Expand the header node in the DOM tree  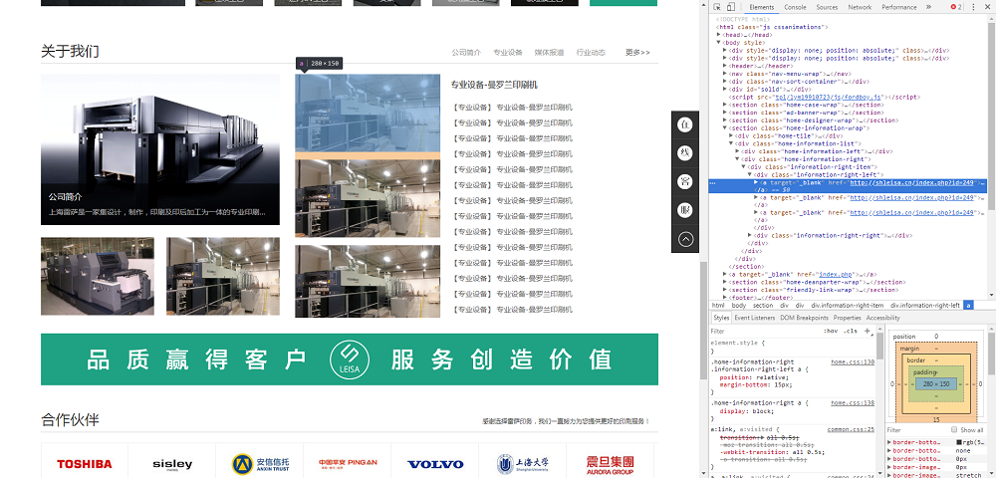click(x=725, y=66)
